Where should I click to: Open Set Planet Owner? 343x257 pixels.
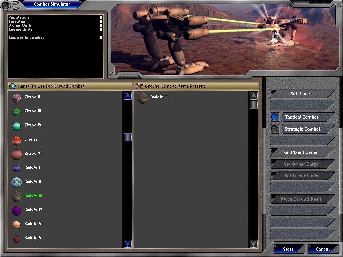[301, 152]
